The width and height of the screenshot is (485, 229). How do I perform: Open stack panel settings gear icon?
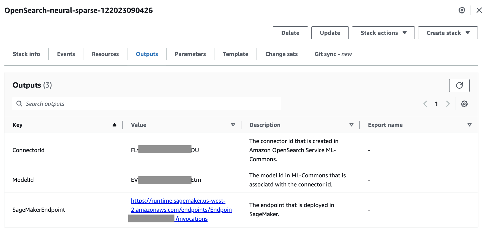pos(462,10)
